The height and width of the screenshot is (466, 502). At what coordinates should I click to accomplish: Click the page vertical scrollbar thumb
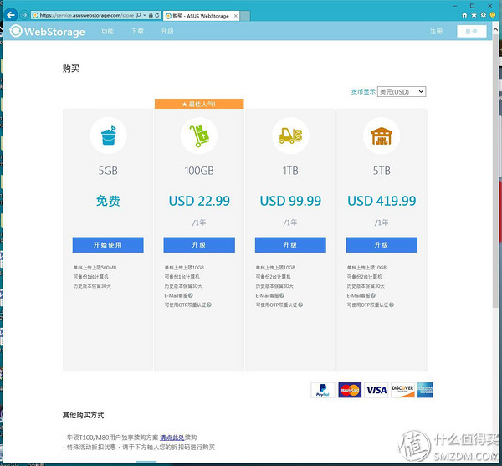click(495, 173)
